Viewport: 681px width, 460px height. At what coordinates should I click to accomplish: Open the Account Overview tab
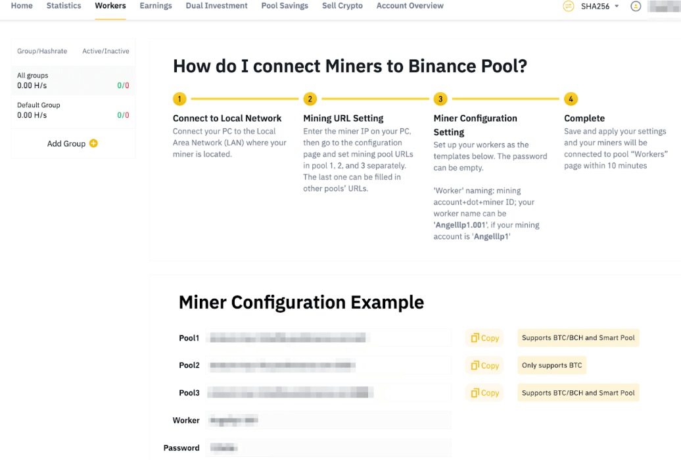tap(410, 6)
